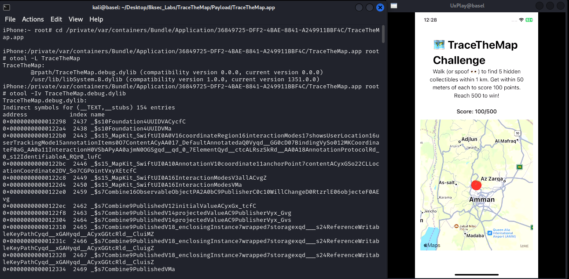Viewport: 569px width, 279px height.
Task: Tap the red location marker on map
Action: pyautogui.click(x=476, y=185)
